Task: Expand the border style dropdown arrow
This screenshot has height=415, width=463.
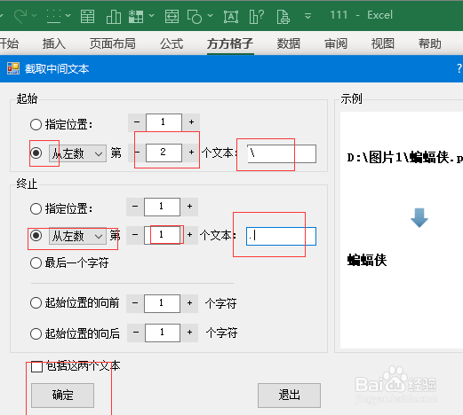Action: coord(68,15)
